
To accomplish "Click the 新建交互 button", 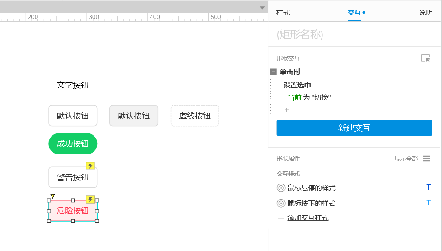I will 354,128.
